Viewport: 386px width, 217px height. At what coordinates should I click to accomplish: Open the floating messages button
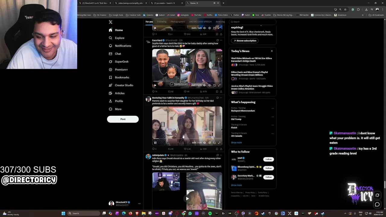[377, 205]
